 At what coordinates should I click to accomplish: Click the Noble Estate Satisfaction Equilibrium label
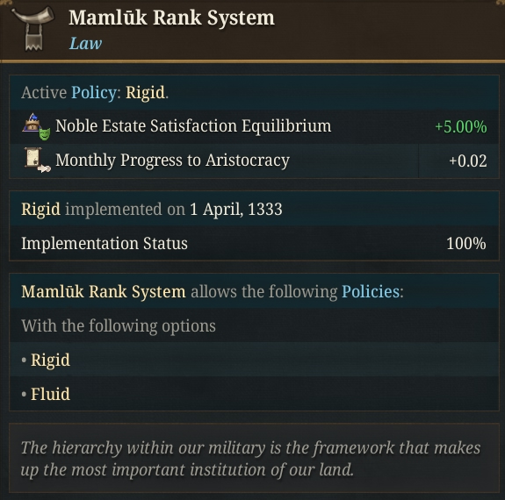(x=193, y=125)
